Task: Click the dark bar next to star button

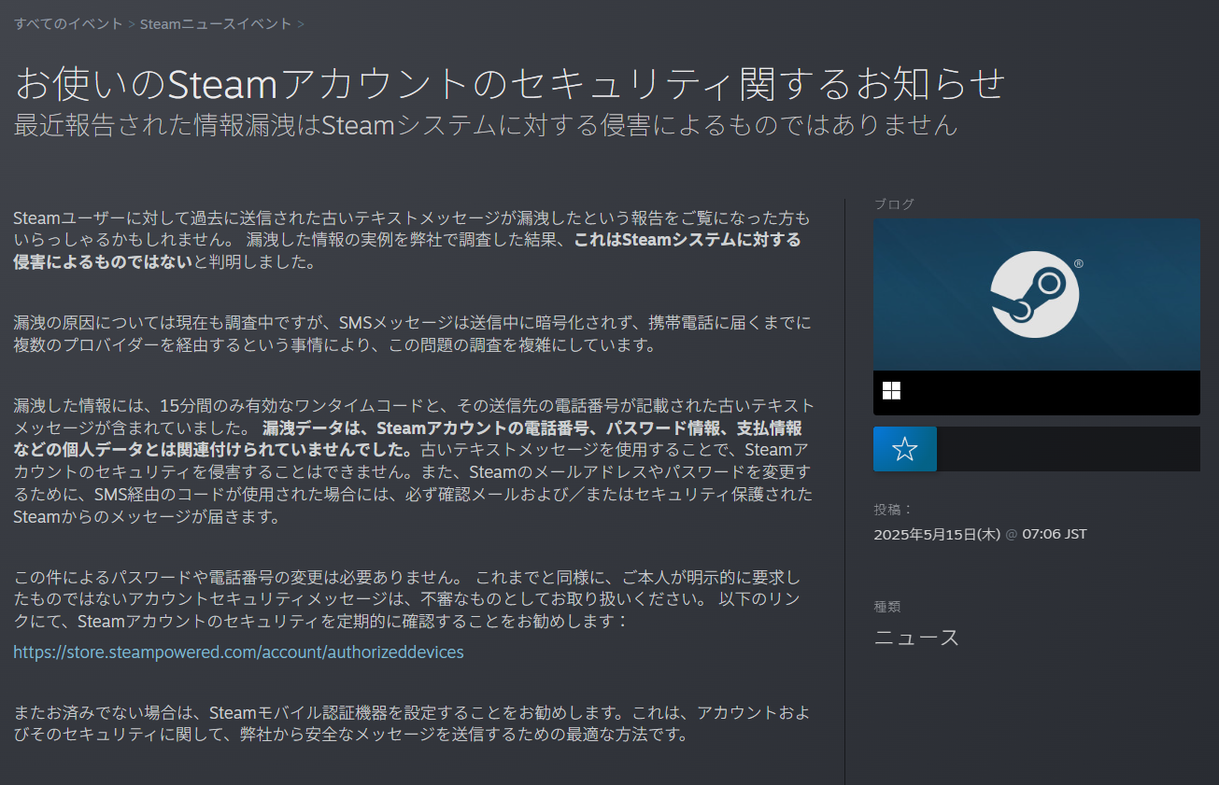Action: pos(1069,449)
